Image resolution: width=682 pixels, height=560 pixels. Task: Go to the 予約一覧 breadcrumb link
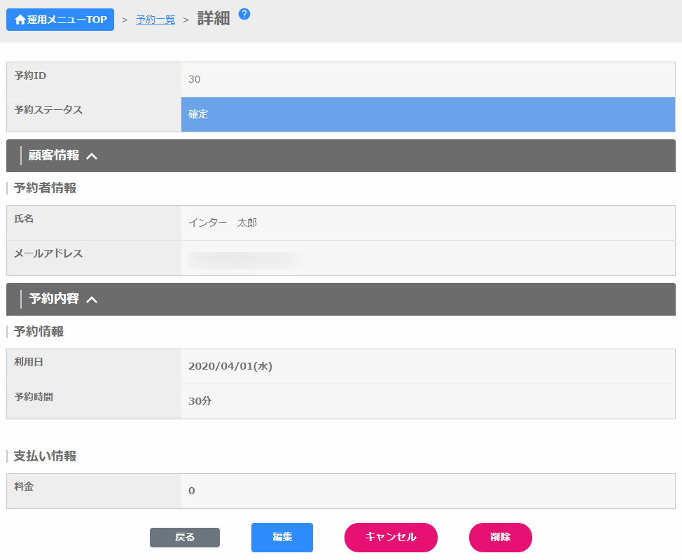(155, 20)
